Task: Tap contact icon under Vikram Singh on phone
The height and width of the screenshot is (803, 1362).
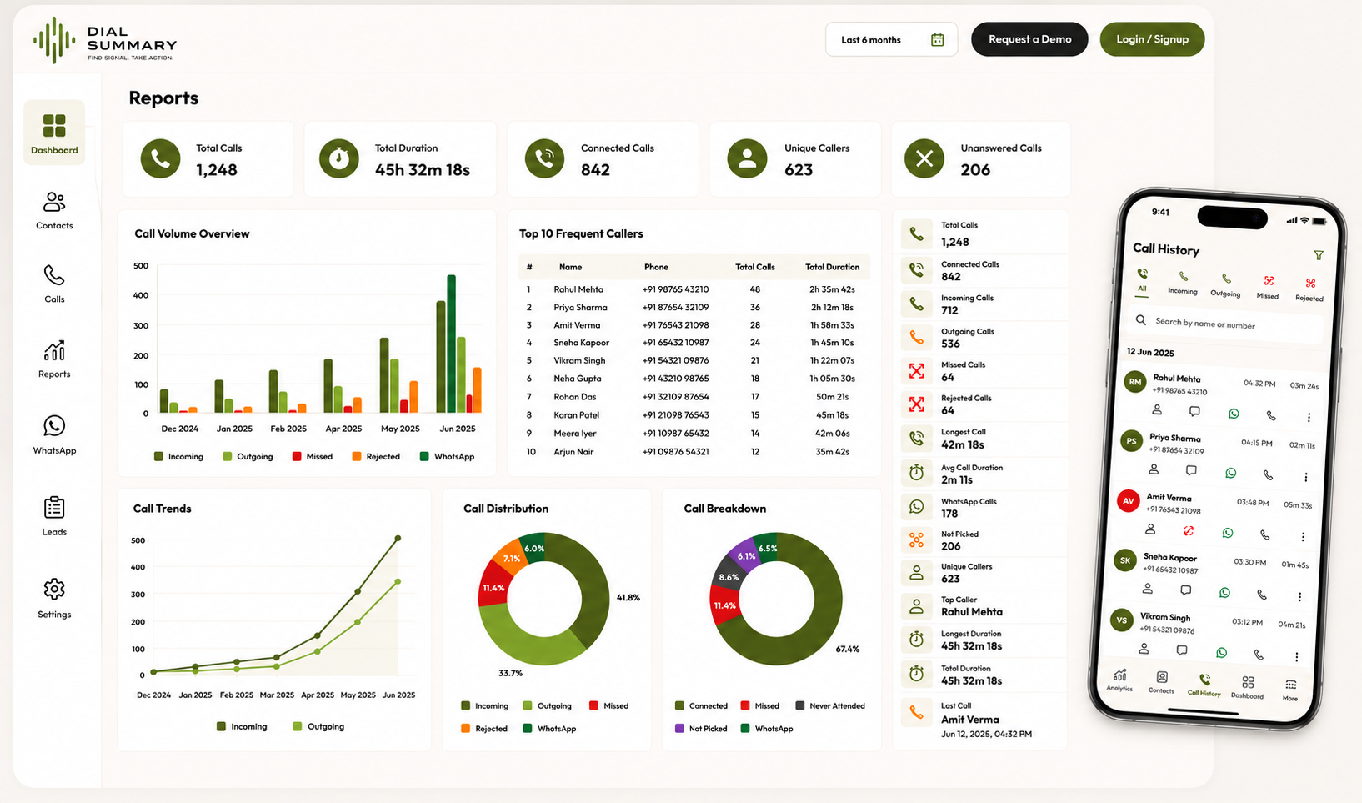Action: [x=1144, y=648]
